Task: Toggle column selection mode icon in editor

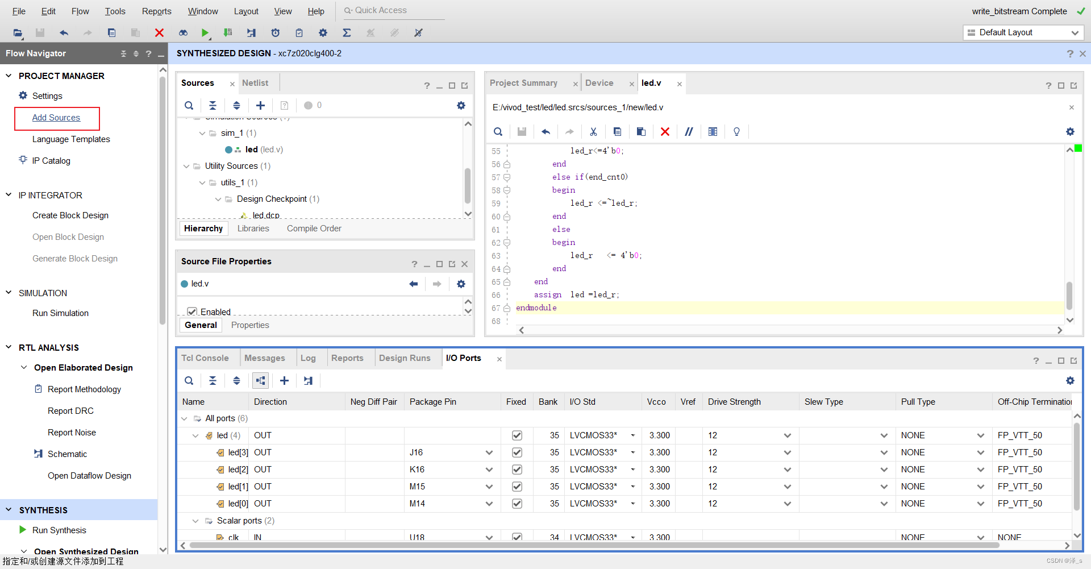Action: tap(713, 132)
